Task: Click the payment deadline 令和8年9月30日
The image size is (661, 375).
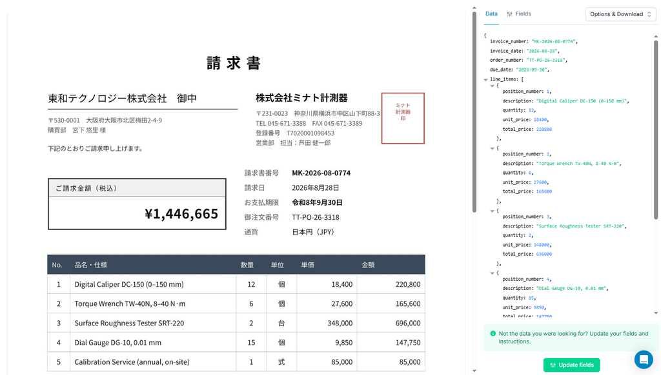Action: (317, 202)
